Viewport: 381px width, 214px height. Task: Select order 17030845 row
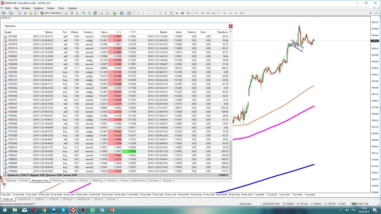116,68
